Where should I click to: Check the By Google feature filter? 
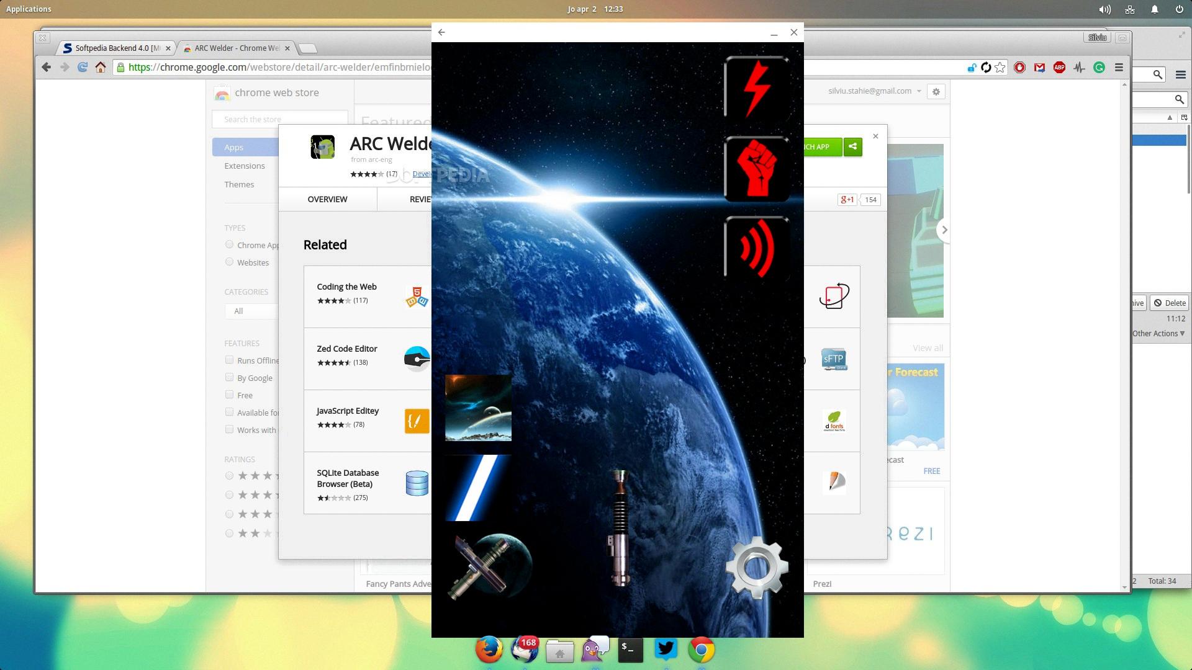point(229,377)
